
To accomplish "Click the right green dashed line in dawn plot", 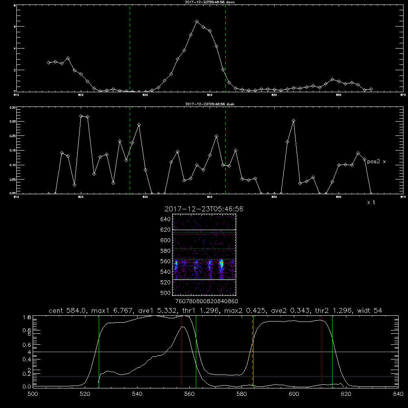I will click(225, 48).
